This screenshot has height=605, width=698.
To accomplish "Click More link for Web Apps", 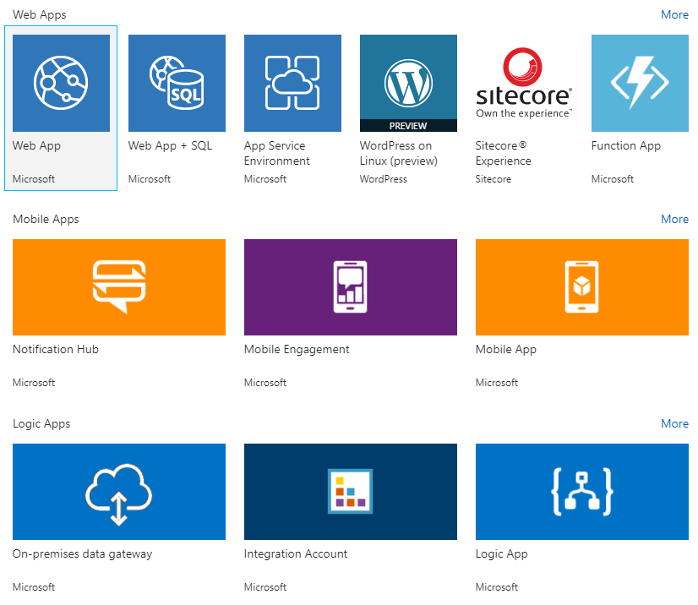I will [674, 14].
